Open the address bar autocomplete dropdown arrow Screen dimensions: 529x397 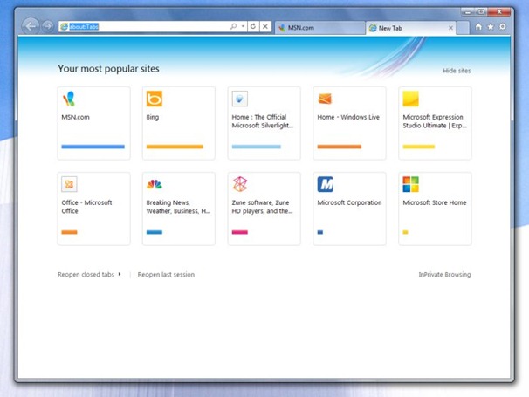click(243, 26)
